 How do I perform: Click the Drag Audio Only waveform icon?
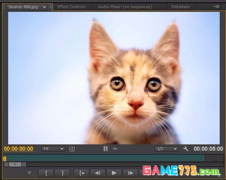pyautogui.click(x=115, y=149)
